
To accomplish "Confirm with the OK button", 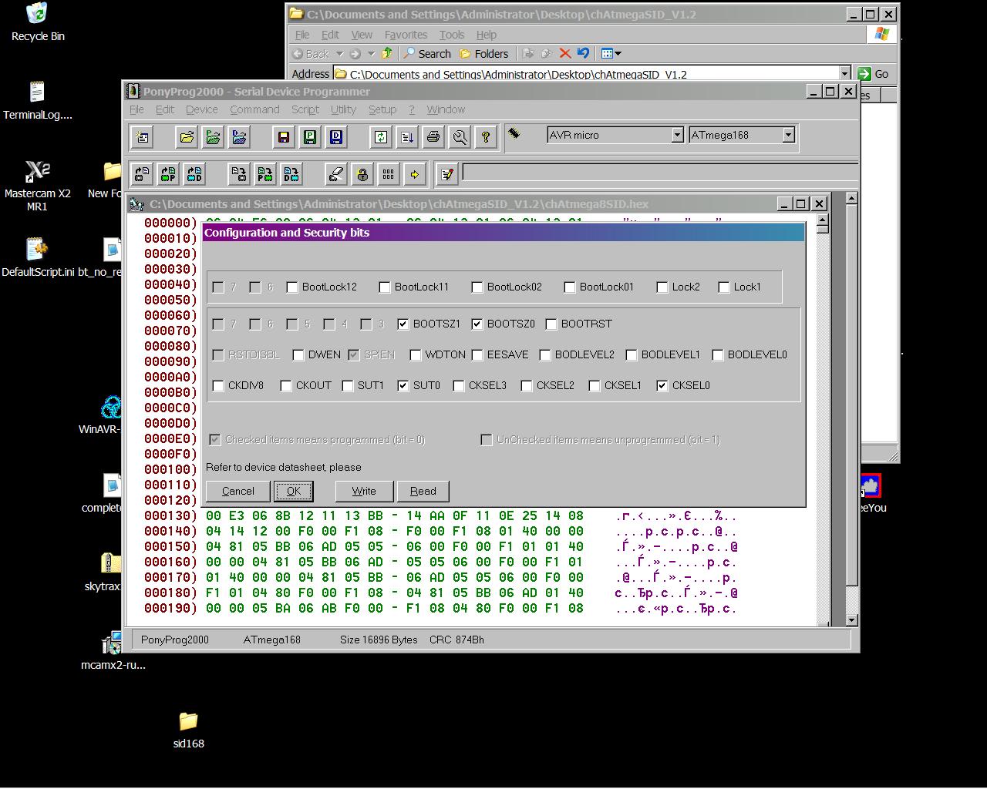I will click(x=294, y=491).
